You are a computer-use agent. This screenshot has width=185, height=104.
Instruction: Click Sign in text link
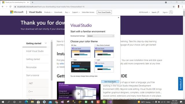coord(165,12)
